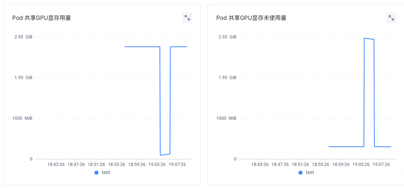Click 19:07:26 tick in 显存用量 chart
404x188 pixels.
pyautogui.click(x=177, y=164)
